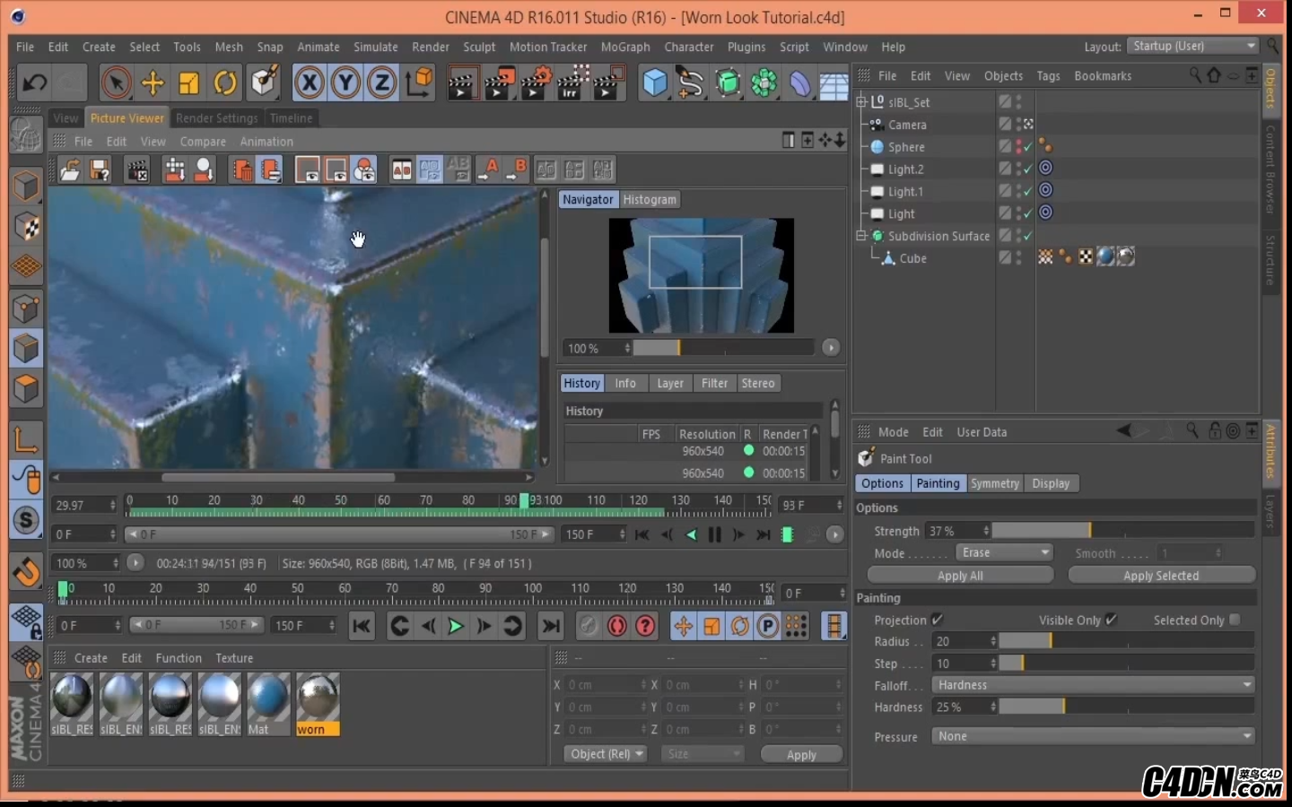
Task: Select the Move tool icon
Action: tap(153, 83)
